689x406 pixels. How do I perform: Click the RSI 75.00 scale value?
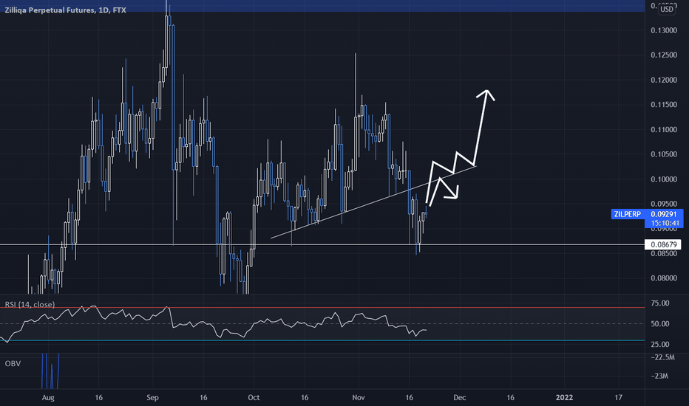660,303
